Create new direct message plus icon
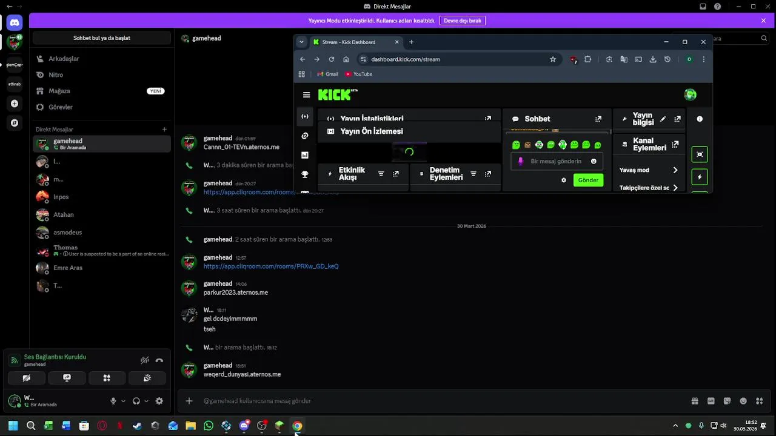776x436 pixels. (164, 130)
